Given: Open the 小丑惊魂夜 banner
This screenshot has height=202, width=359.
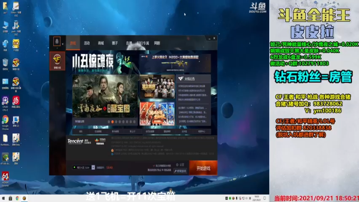Looking at the screenshot, I should [x=102, y=62].
